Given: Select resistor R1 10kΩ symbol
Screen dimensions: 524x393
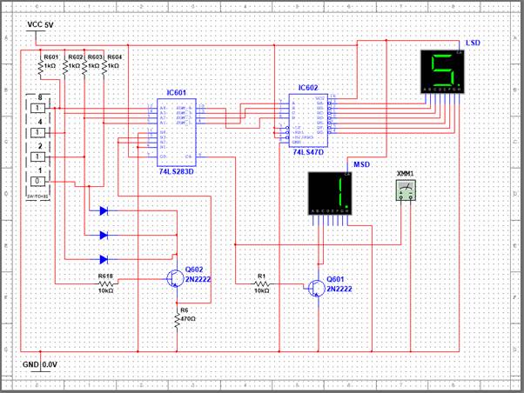Looking at the screenshot, I should [x=262, y=284].
